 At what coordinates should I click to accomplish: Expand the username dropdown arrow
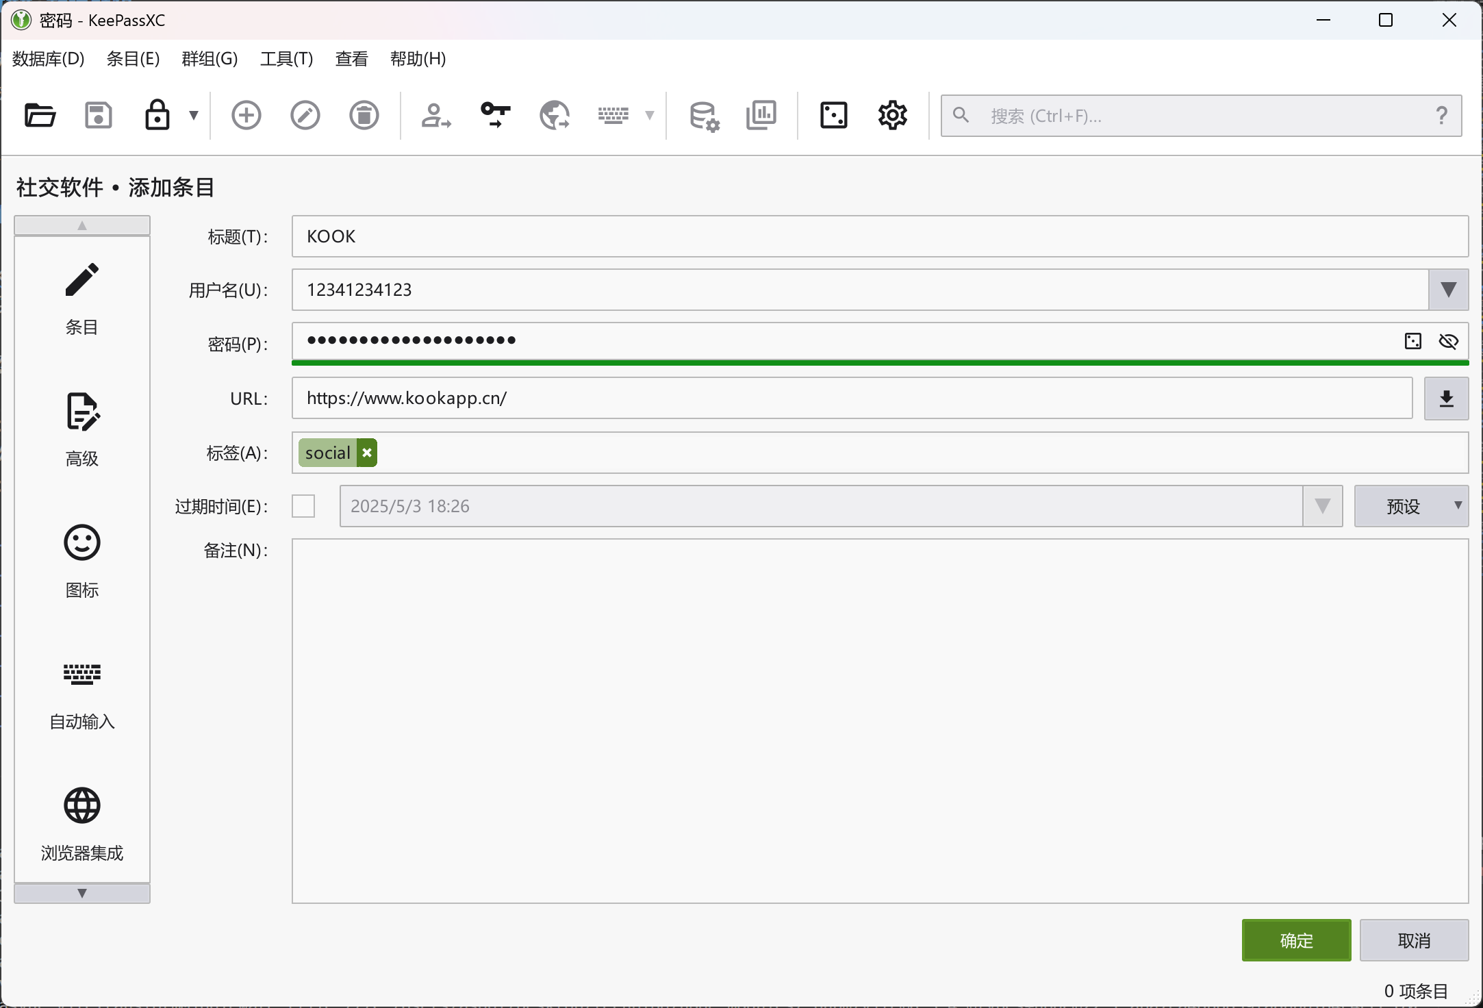coord(1448,290)
